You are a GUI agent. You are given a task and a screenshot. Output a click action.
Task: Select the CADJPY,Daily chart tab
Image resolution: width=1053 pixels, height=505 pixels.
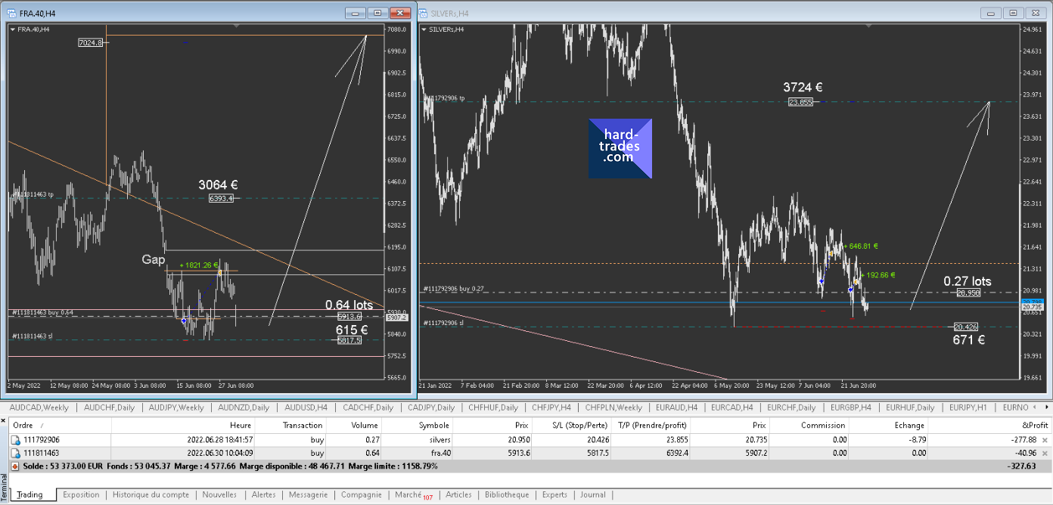(x=431, y=407)
